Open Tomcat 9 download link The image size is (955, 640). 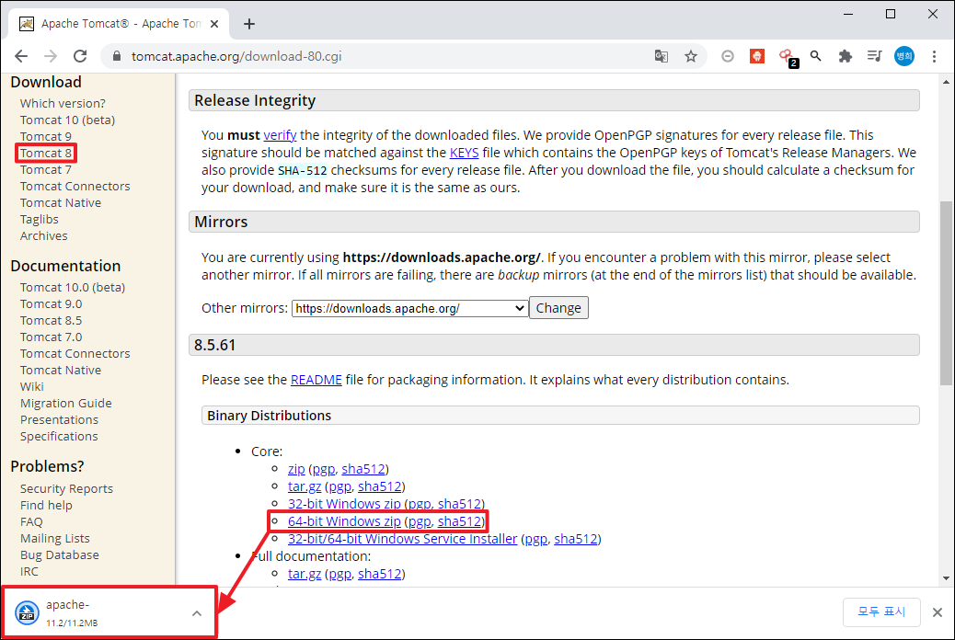click(x=46, y=136)
